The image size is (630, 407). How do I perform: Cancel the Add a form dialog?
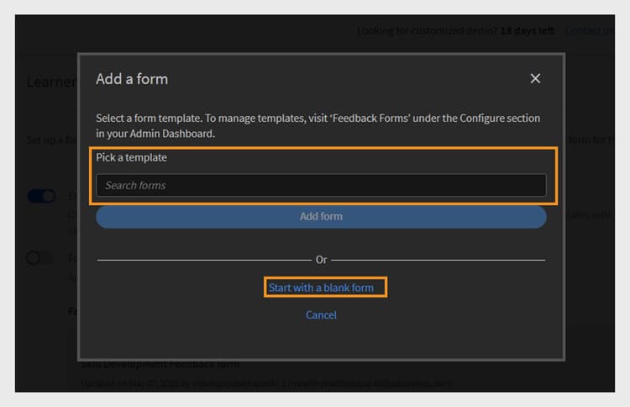point(321,314)
